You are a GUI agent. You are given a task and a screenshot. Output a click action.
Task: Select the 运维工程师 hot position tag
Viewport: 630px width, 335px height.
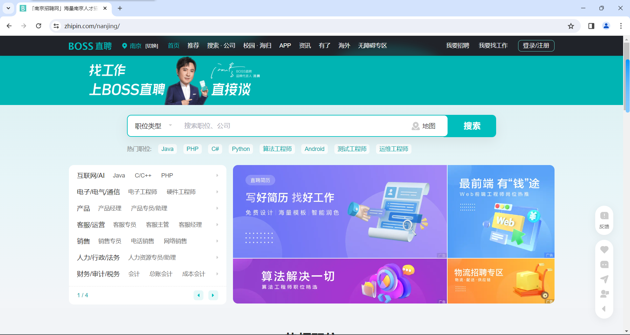pyautogui.click(x=394, y=149)
